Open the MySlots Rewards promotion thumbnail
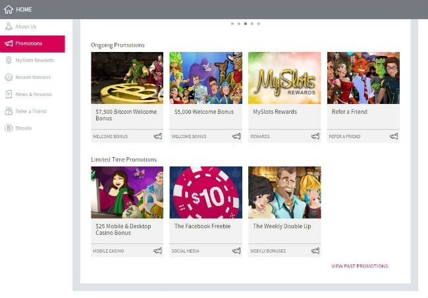The image size is (428, 298). click(x=284, y=78)
